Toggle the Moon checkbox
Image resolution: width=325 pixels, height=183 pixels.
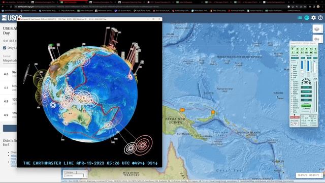(292, 112)
